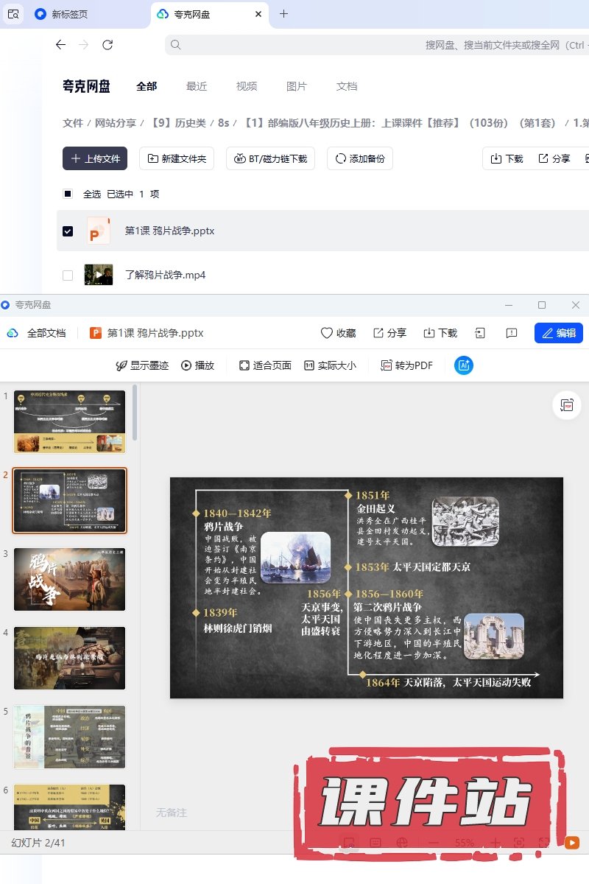589x884 pixels.
Task: Uncheck the 第1课 鸦片战争.pptx checkbox
Action: coord(68,231)
